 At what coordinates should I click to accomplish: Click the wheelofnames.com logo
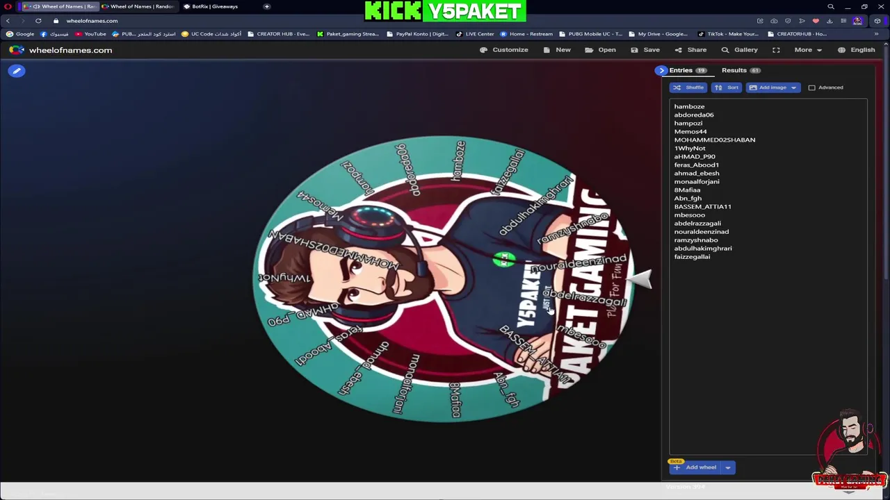[x=60, y=50]
